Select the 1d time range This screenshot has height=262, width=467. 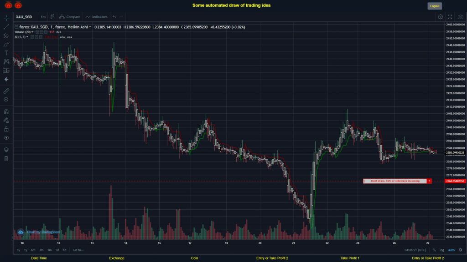[x=65, y=250]
